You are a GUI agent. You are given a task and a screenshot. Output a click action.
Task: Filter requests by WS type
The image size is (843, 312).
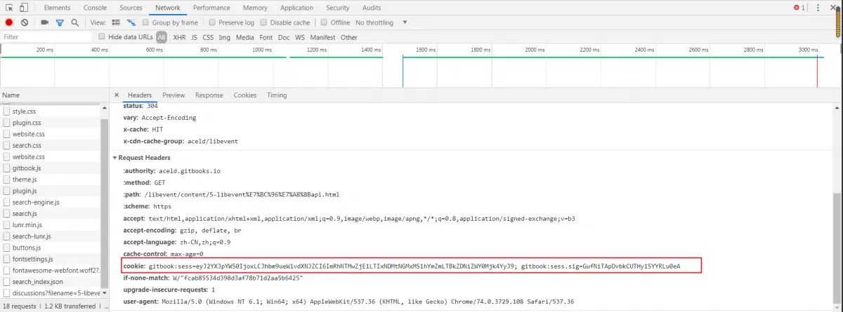coord(300,37)
